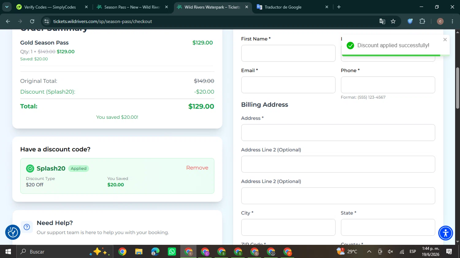The image size is (460, 258).
Task: Click the green Applied badge
Action: coord(79,168)
